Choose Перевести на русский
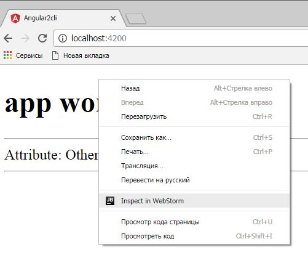Screen dimensions: 308x260 [x=194, y=180]
